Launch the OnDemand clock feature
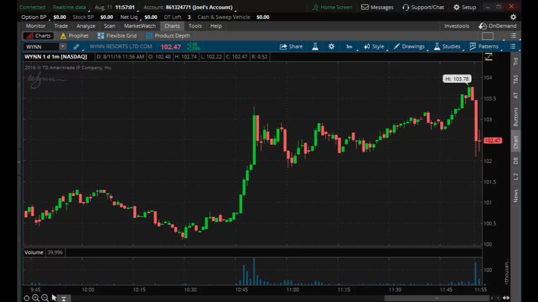The height and width of the screenshot is (302, 538). coord(498,26)
